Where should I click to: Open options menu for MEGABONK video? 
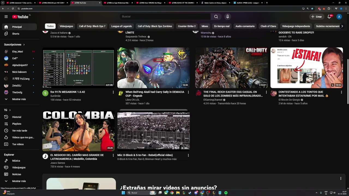(x=113, y=92)
